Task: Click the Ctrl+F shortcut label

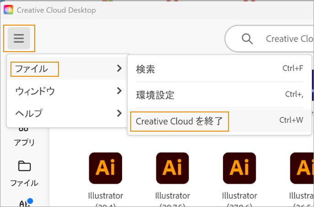Action: (293, 68)
